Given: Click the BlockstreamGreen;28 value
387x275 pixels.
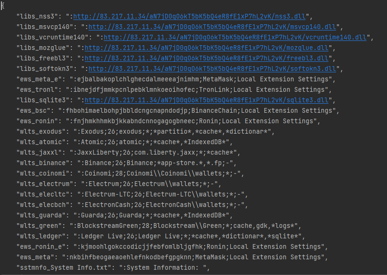Looking at the screenshot, I should [x=184, y=226].
